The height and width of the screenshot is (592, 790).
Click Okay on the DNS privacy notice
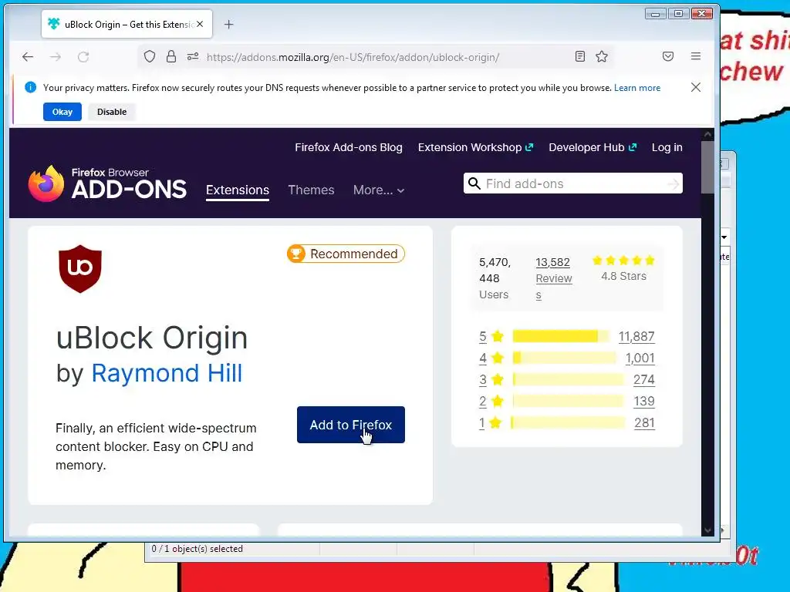tap(62, 112)
